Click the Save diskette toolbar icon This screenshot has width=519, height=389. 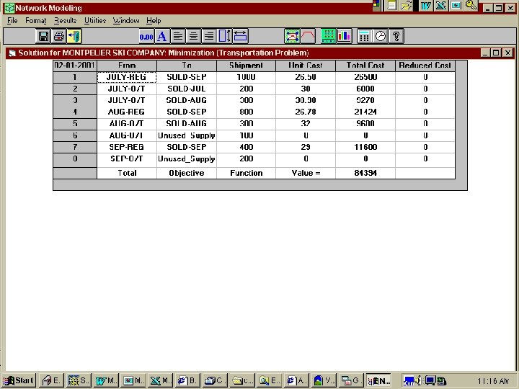pyautogui.click(x=43, y=36)
